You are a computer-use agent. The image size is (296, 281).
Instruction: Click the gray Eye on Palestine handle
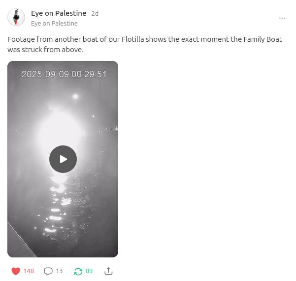tap(54, 24)
